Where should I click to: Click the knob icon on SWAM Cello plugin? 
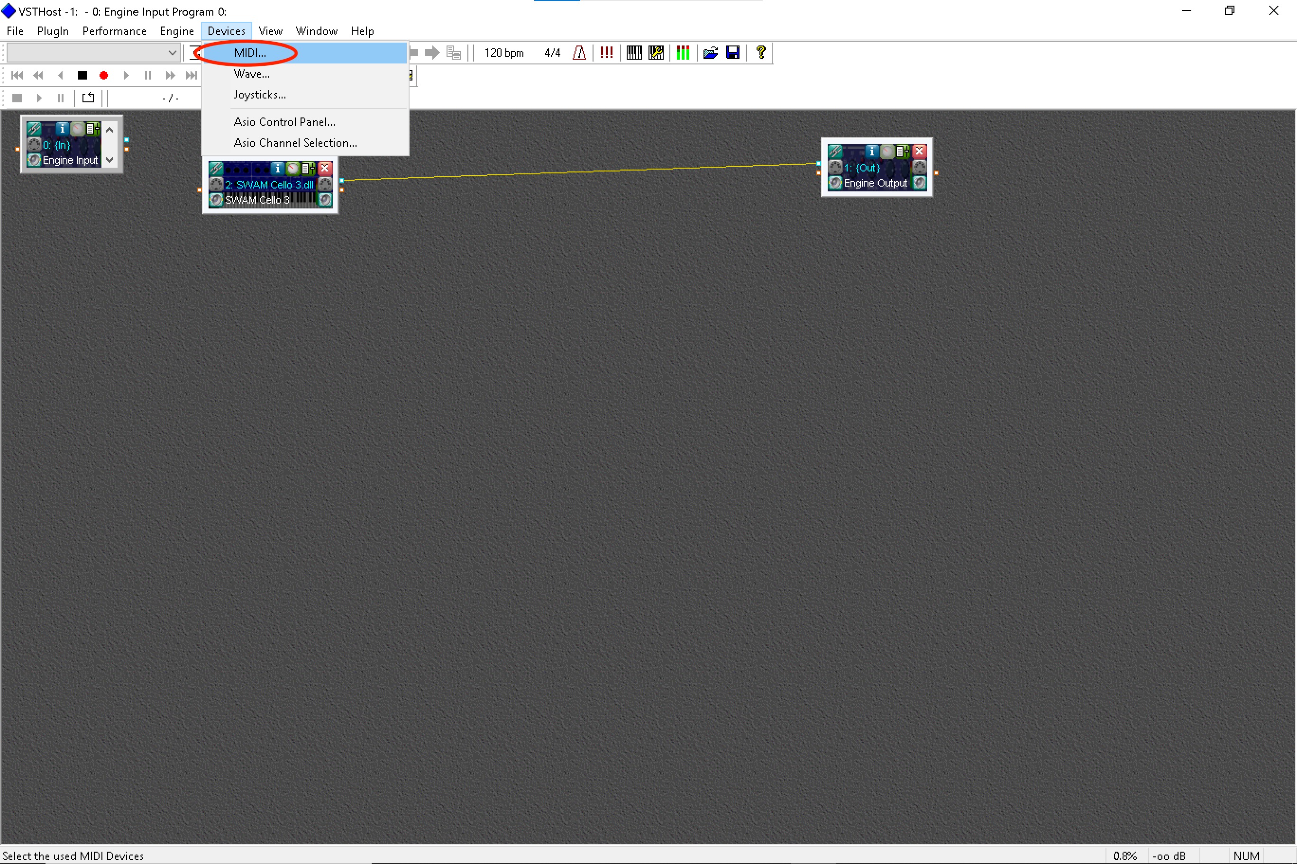293,169
